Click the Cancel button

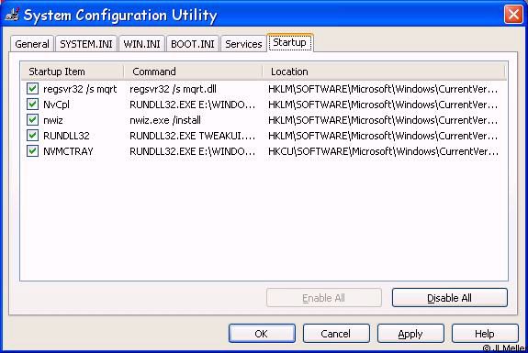[336, 334]
